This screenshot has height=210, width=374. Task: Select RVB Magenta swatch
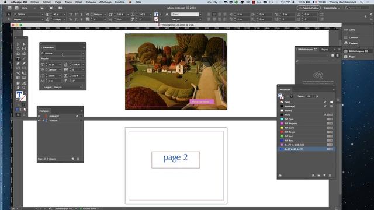click(306, 123)
